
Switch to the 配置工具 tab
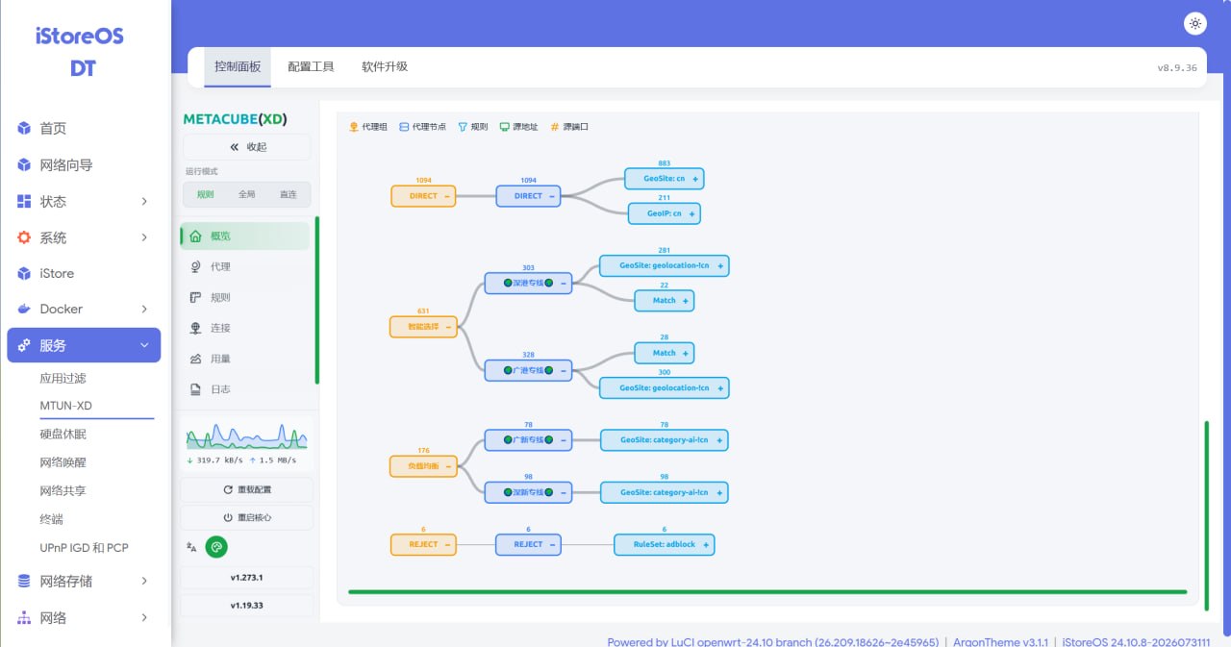tap(311, 67)
